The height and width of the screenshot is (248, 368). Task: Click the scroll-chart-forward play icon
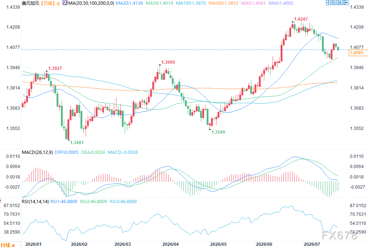pyautogui.click(x=340, y=3)
